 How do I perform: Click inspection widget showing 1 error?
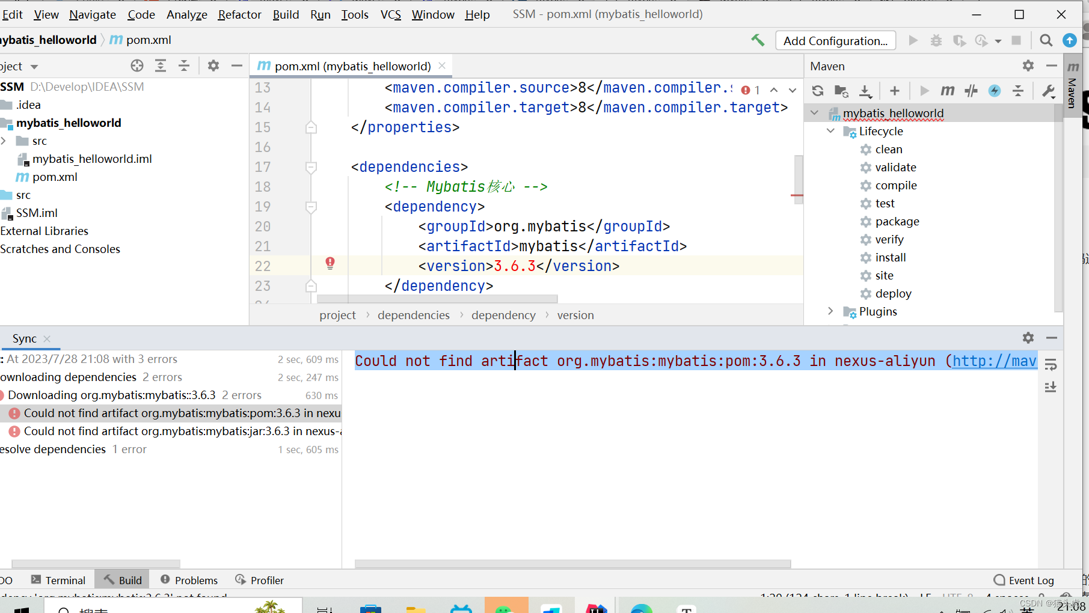(751, 90)
